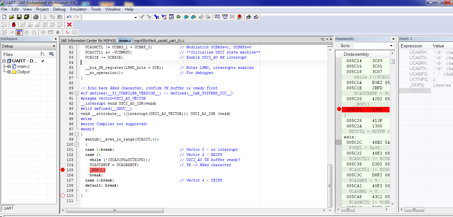Click the Undo arrow icon
The width and height of the screenshot is (453, 217).
tap(69, 17)
